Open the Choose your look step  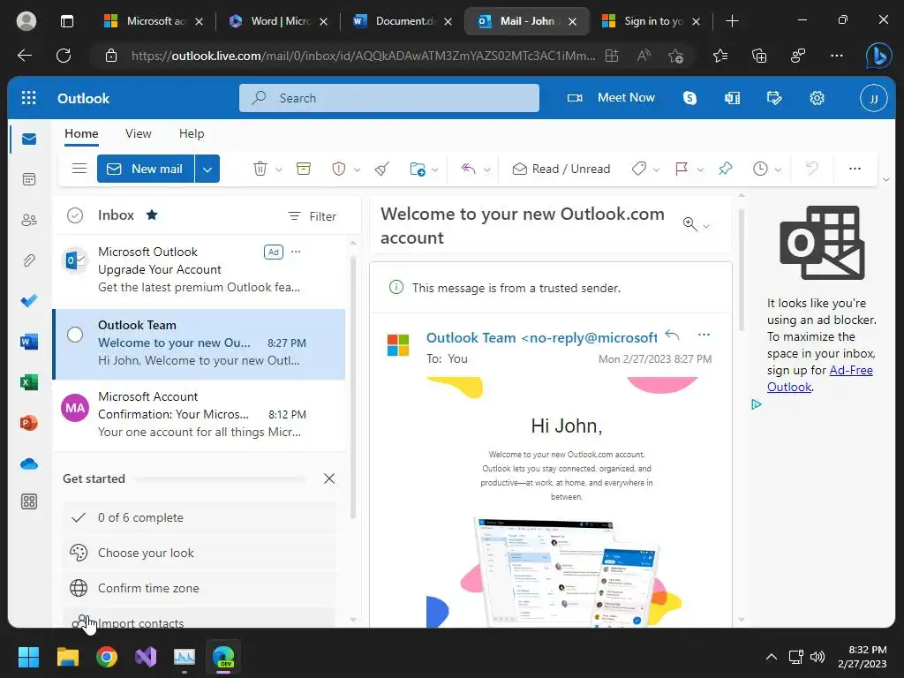(199, 553)
